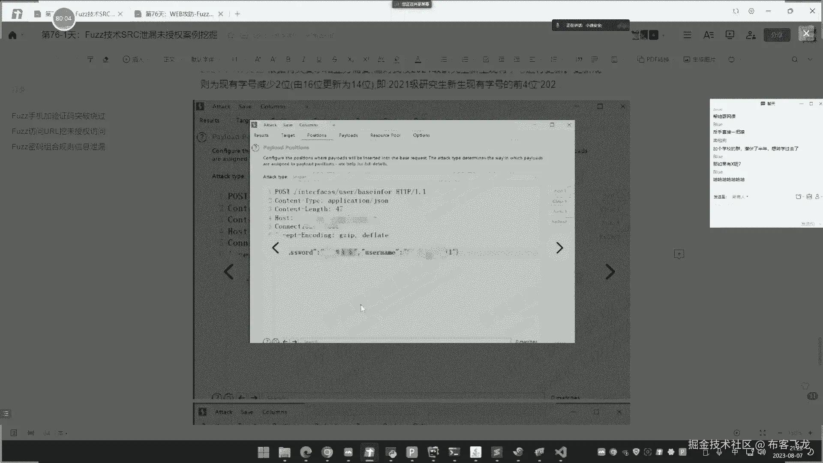Click the home icon in document header
This screenshot has height=463, width=823.
12,35
